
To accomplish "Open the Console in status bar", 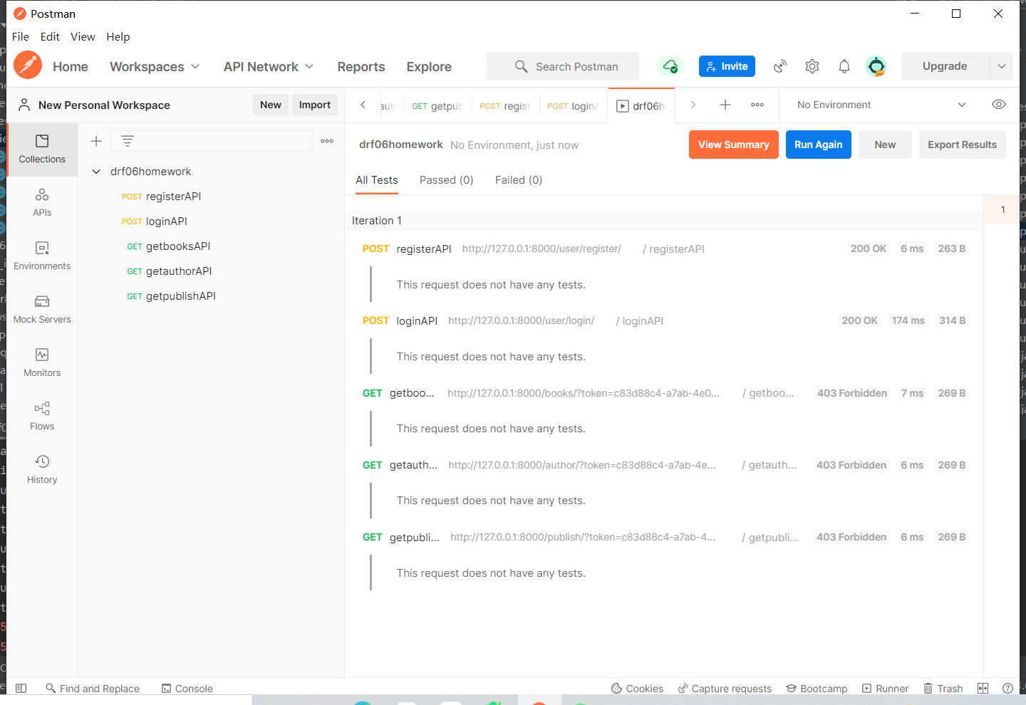I will pyautogui.click(x=187, y=689).
